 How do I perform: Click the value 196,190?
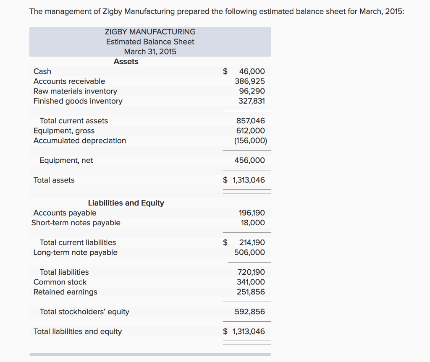(252, 213)
